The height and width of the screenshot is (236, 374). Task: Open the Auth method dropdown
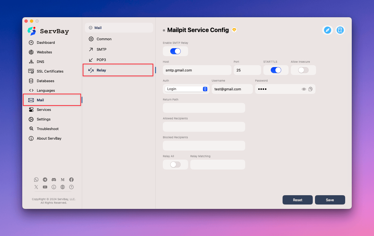[x=186, y=89]
